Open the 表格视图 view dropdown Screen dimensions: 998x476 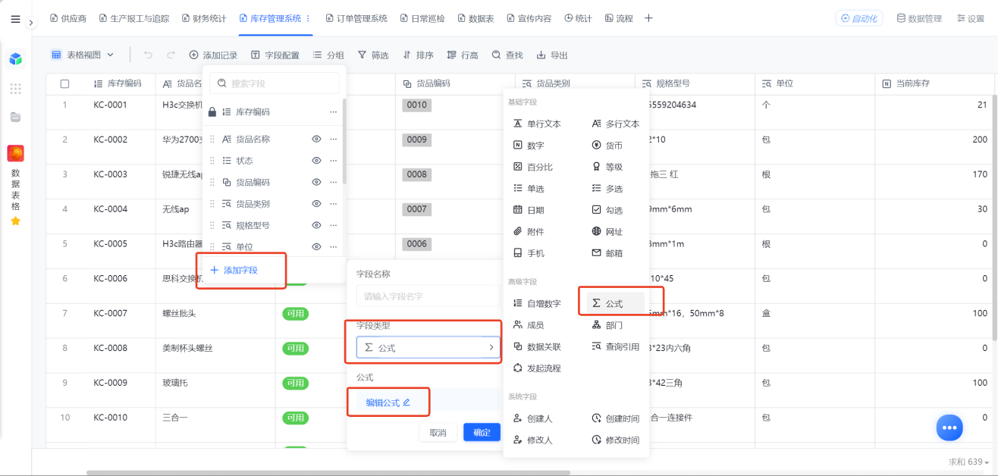pyautogui.click(x=83, y=55)
